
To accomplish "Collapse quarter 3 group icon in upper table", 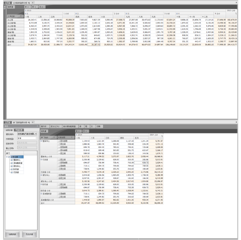I will coord(126,14).
